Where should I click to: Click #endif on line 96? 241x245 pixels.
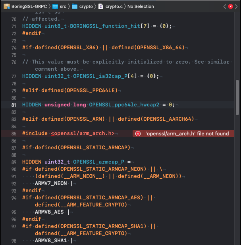coord(32,219)
